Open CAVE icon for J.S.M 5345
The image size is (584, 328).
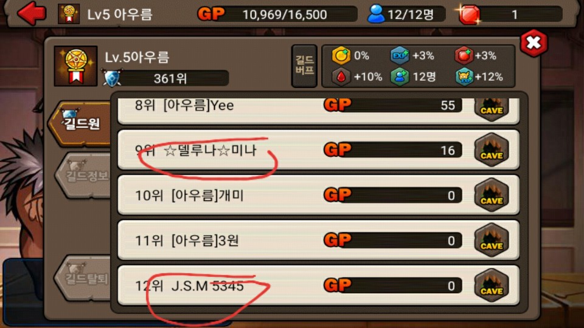coord(492,285)
